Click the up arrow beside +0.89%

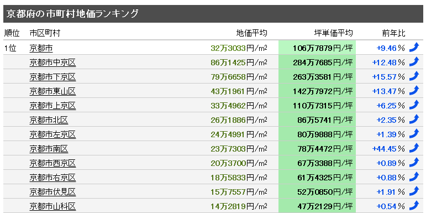point(414,162)
